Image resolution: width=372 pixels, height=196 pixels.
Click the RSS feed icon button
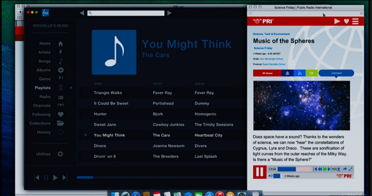coord(299,73)
